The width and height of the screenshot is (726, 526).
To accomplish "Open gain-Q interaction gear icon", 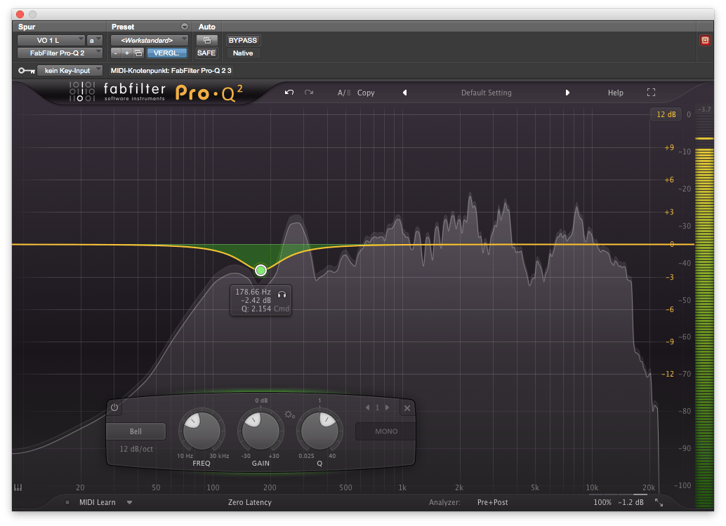I will (x=290, y=414).
